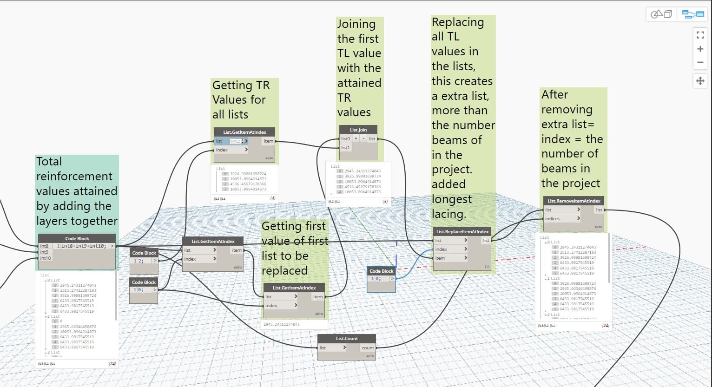
Task: Add an input with List.Join plus button
Action: click(x=356, y=138)
